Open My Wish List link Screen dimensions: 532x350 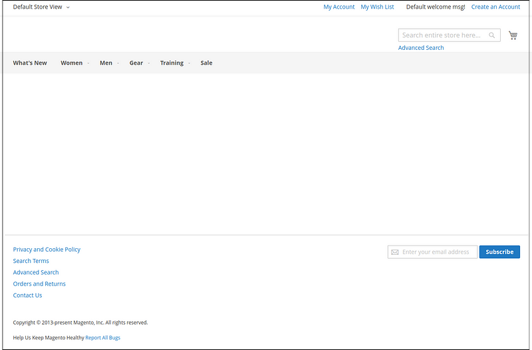377,7
